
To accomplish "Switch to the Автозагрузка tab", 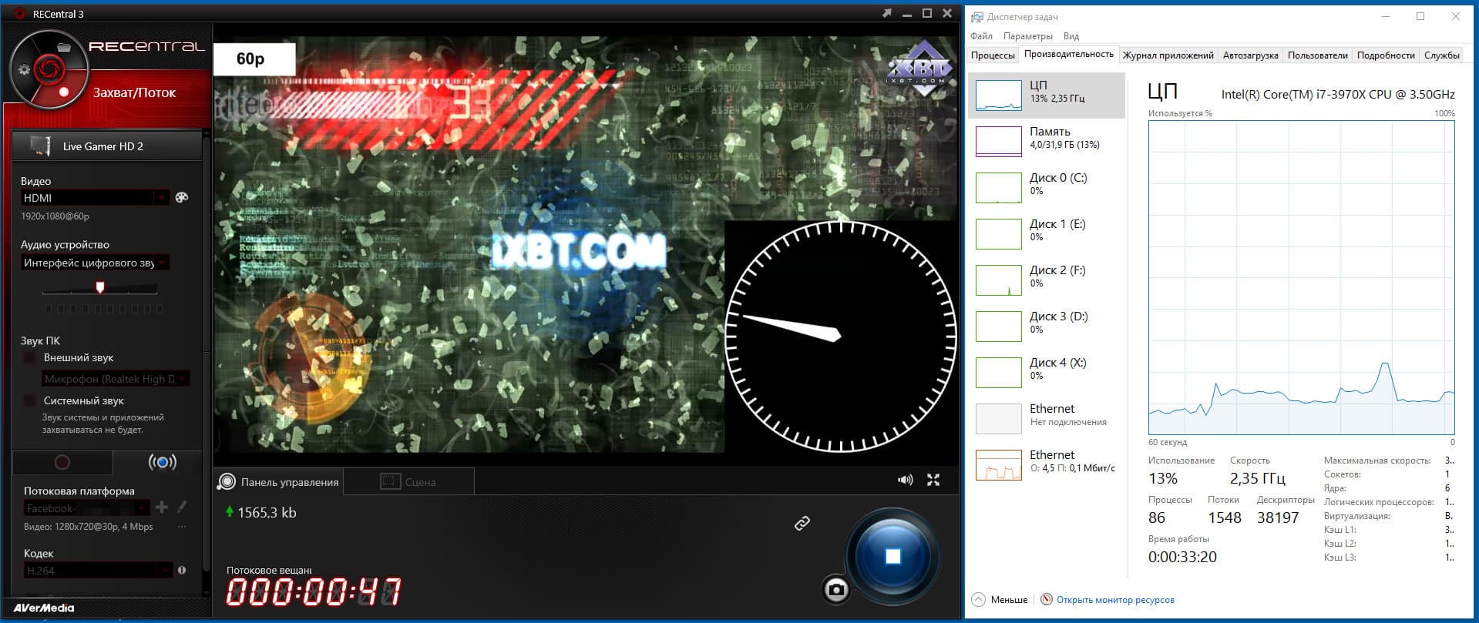I will tap(1251, 55).
